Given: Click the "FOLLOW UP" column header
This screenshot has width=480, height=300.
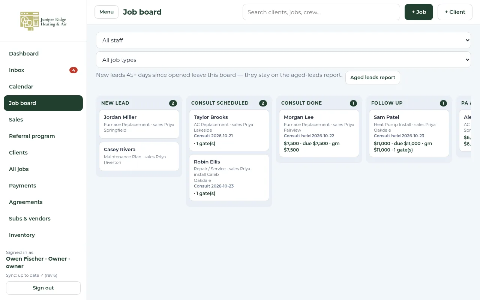Looking at the screenshot, I should (387, 103).
